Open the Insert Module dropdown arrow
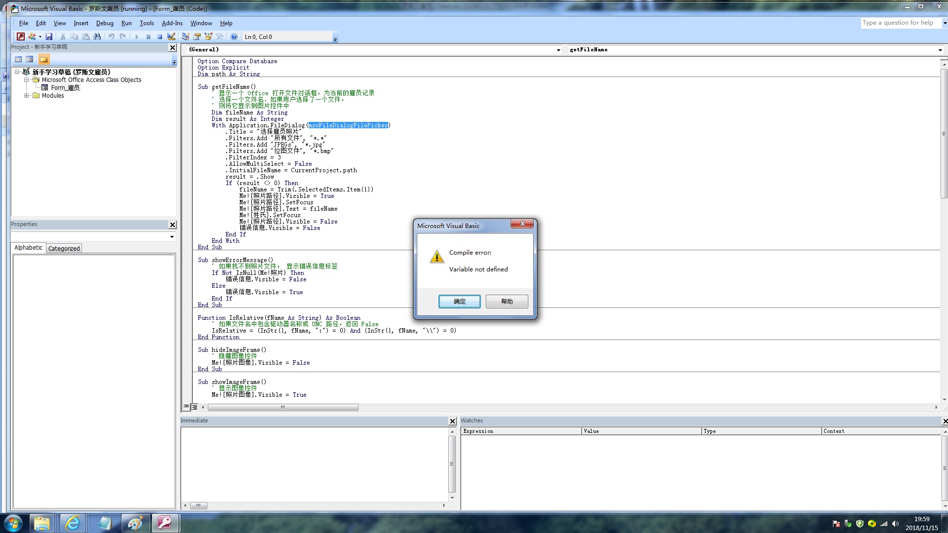This screenshot has width=948, height=533. coord(40,37)
